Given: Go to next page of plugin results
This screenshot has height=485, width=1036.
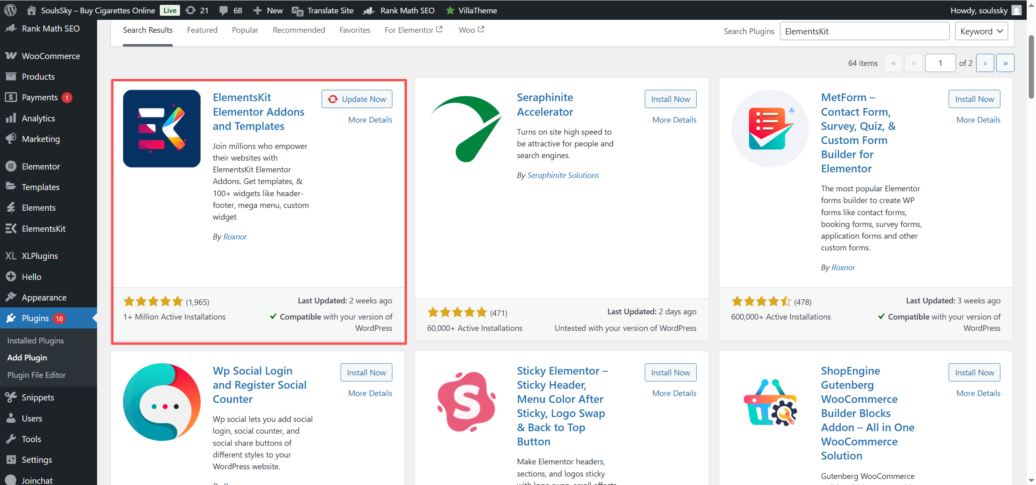Looking at the screenshot, I should (985, 63).
